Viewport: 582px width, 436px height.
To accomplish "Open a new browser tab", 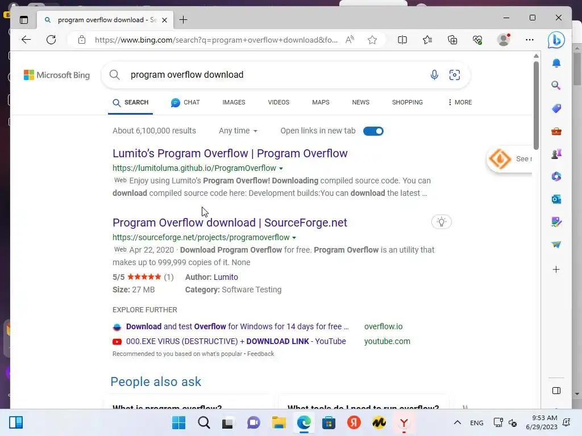I will click(184, 20).
